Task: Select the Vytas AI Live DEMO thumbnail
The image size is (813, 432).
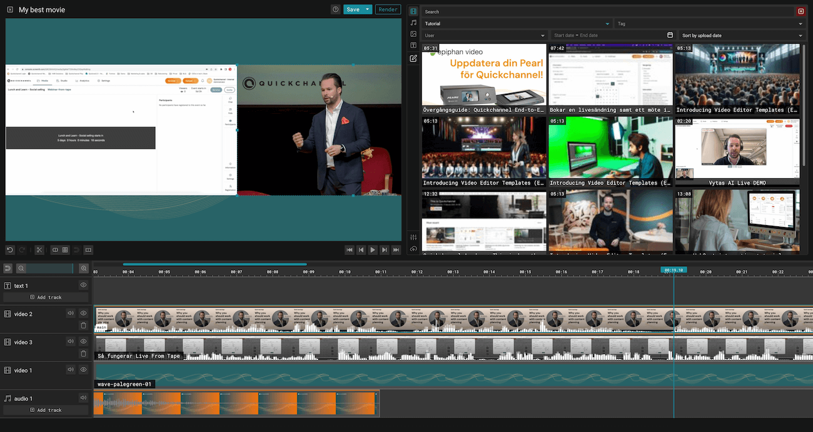Action: coord(737,152)
